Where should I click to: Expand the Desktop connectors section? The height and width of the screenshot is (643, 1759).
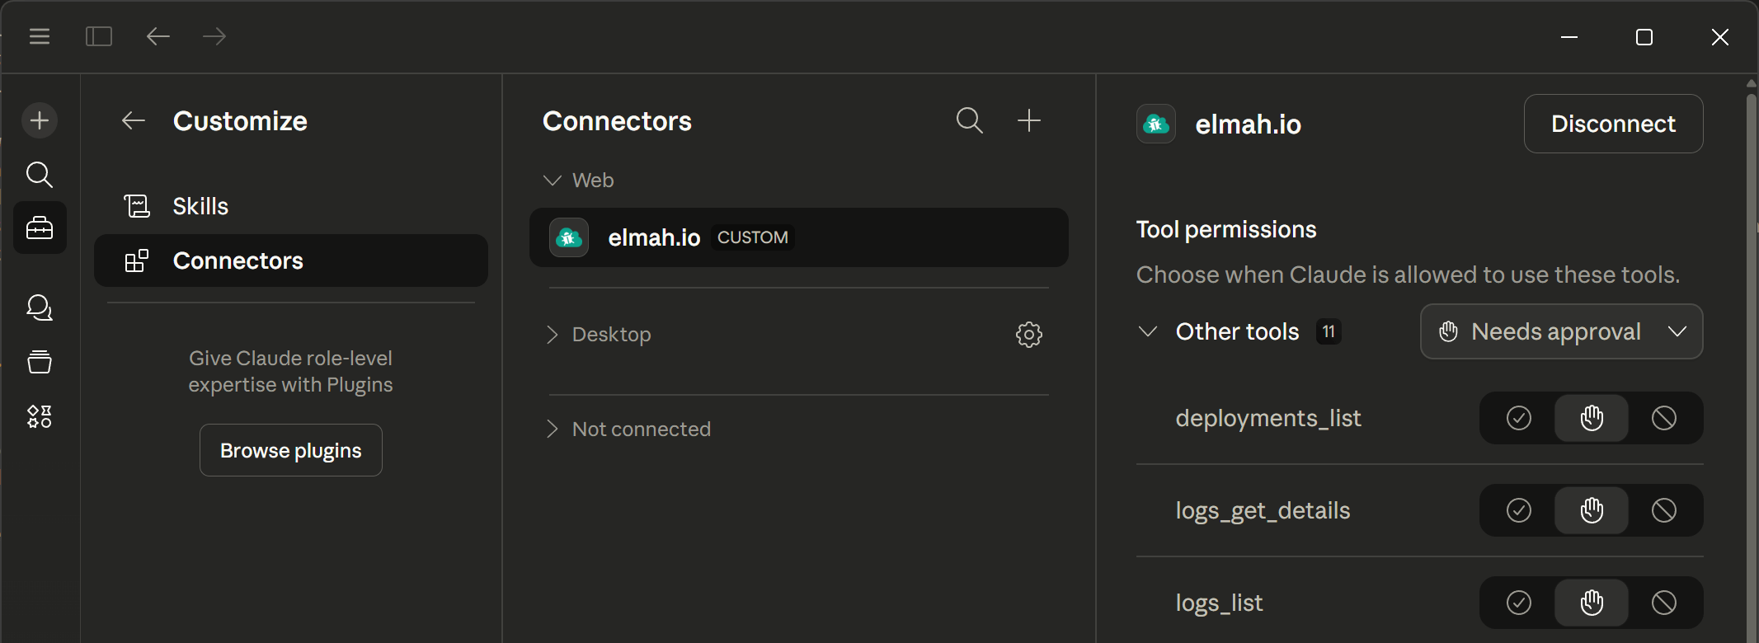pyautogui.click(x=553, y=335)
